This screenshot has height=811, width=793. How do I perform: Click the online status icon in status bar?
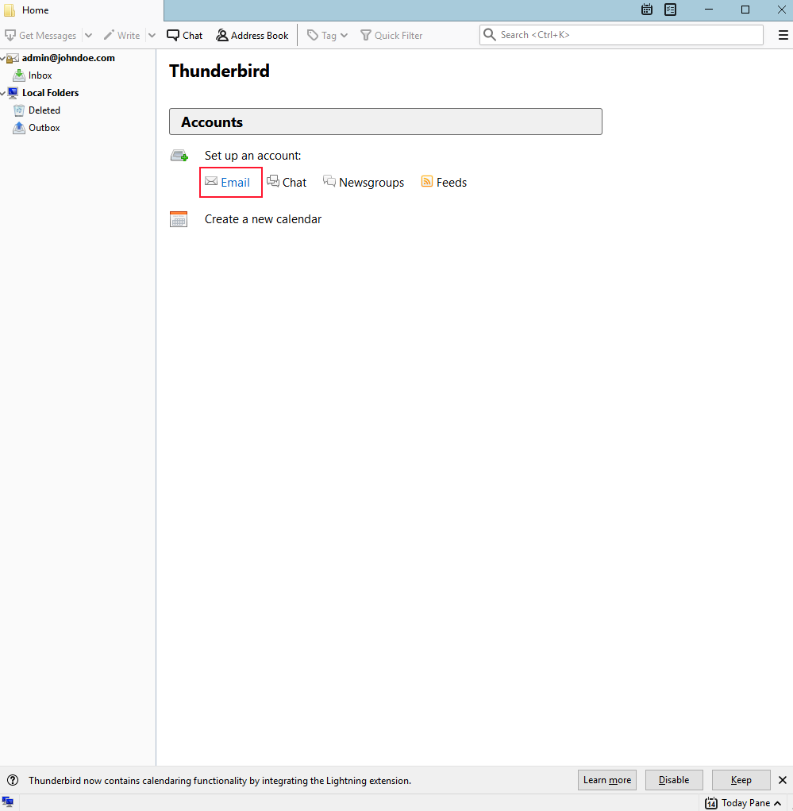[x=8, y=803]
